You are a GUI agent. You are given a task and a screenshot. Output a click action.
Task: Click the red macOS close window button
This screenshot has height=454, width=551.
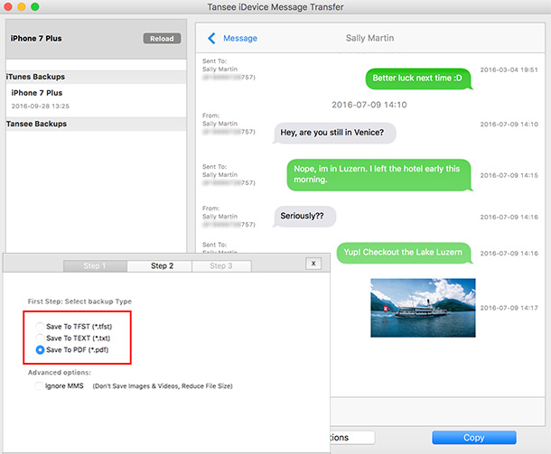[x=10, y=7]
